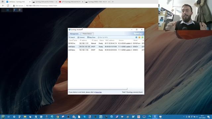Sort by the Status column header
The height and width of the screenshot is (119, 212).
click(x=101, y=40)
